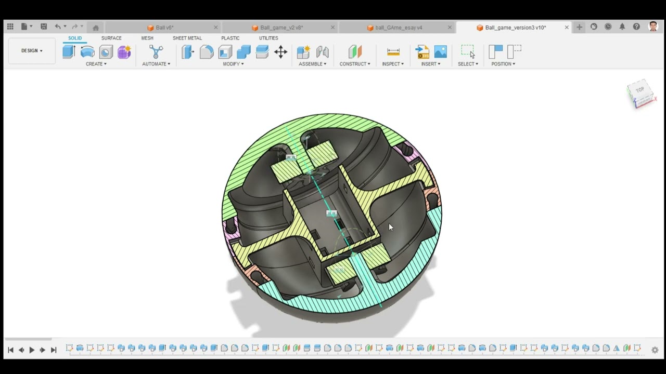This screenshot has width=666, height=374.
Task: Switch to the SURFACE tab
Action: point(111,38)
